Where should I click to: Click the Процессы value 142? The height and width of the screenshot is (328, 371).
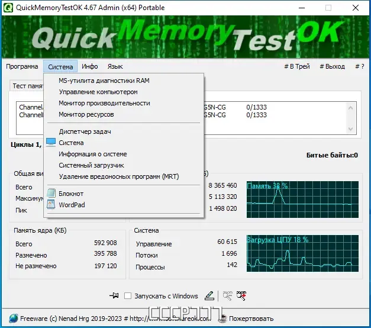pos(232,265)
